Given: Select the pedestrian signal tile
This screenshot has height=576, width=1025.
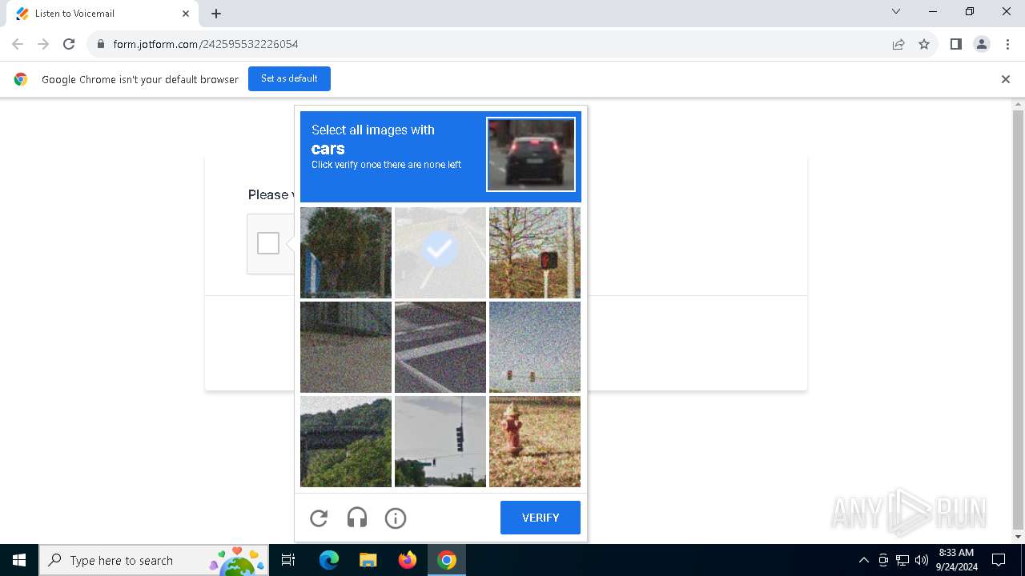Looking at the screenshot, I should [x=535, y=253].
